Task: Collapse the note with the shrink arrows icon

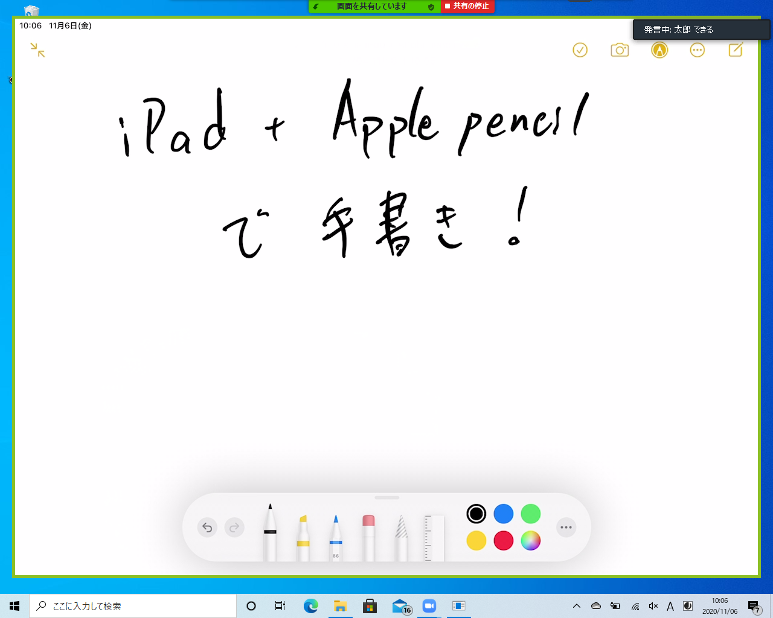Action: tap(37, 50)
